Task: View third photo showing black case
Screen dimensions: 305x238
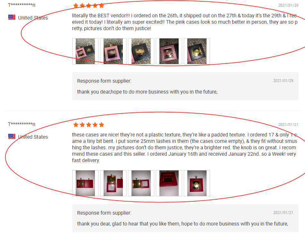Action: (141, 51)
